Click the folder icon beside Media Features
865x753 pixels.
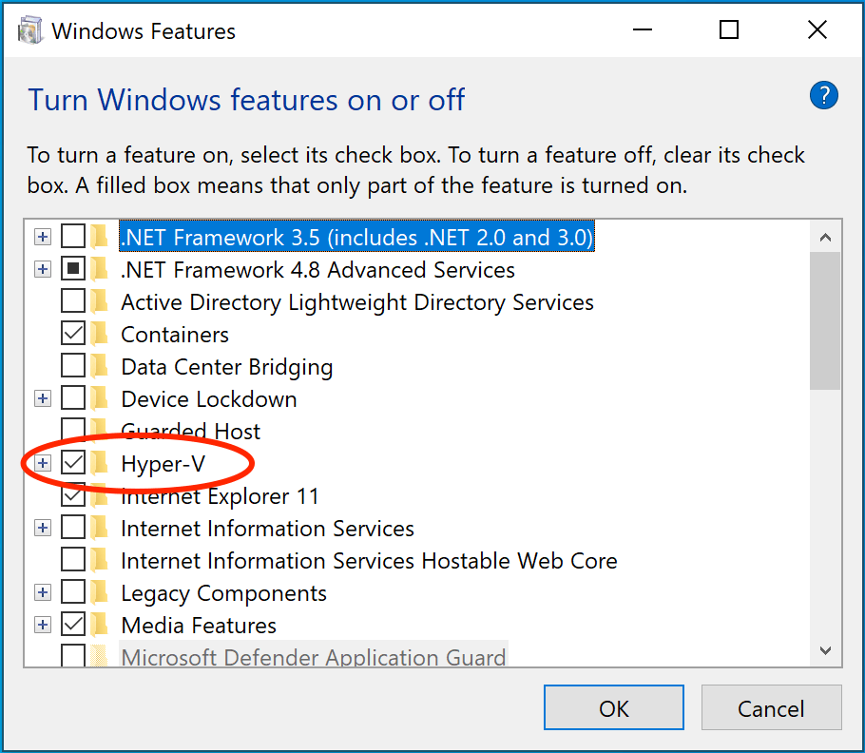point(99,625)
